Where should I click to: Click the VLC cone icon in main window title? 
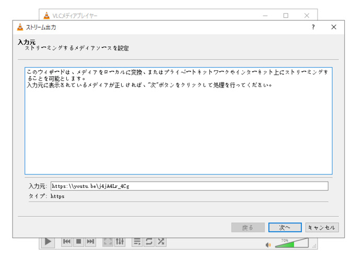(46, 16)
